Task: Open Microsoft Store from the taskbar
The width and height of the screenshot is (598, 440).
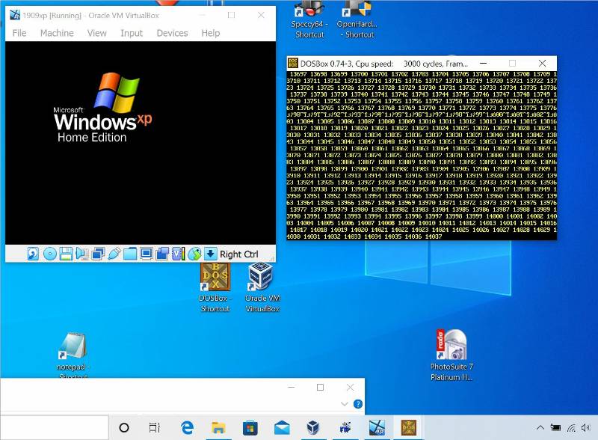Action: coord(250,428)
